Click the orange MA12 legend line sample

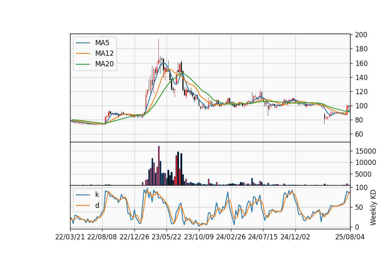pyautogui.click(x=83, y=53)
